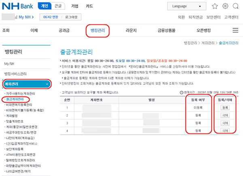Collapse the 계좌관리 sidebar section
Viewport: 243px width, 176px height.
(x=26, y=84)
